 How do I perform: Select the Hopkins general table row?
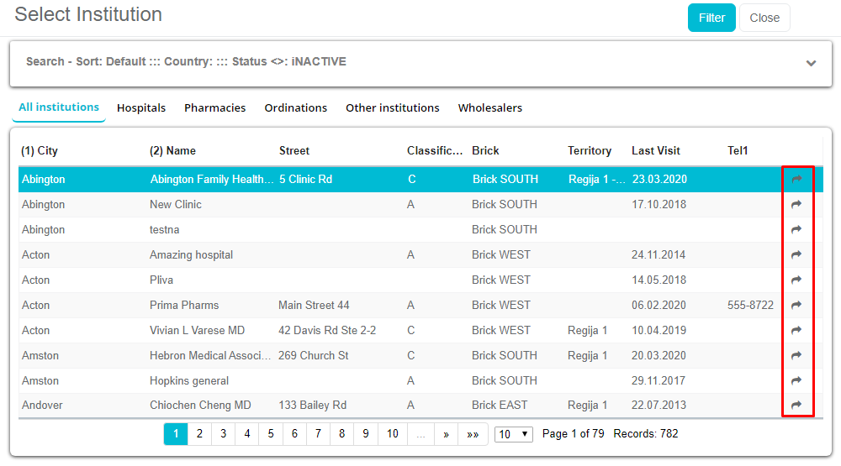188,380
